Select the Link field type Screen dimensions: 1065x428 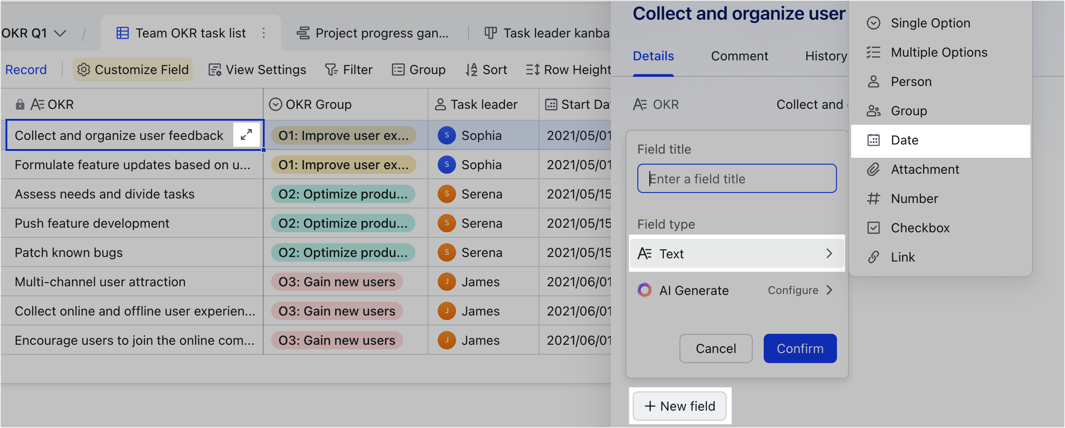coord(940,257)
